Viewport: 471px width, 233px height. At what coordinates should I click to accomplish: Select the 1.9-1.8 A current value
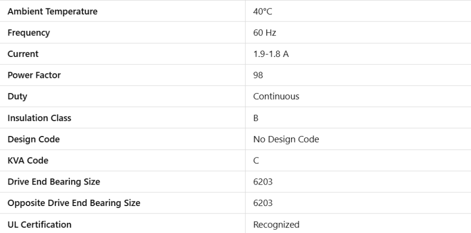[x=271, y=54]
